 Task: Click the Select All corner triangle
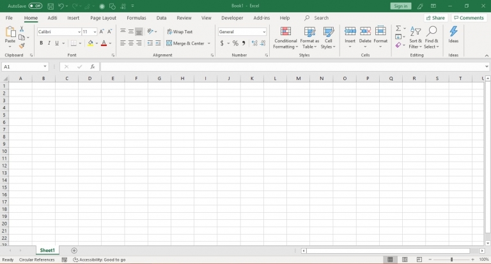click(4, 78)
